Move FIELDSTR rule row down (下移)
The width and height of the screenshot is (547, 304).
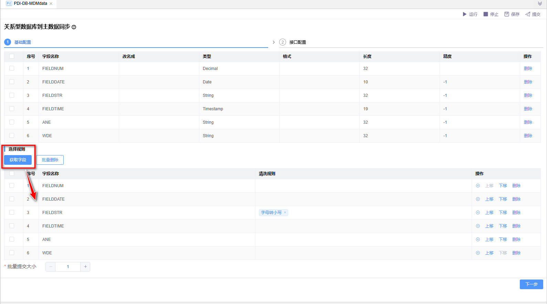[x=503, y=213]
